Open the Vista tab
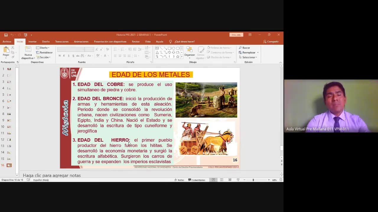This screenshot has height=212, width=378. [148, 42]
